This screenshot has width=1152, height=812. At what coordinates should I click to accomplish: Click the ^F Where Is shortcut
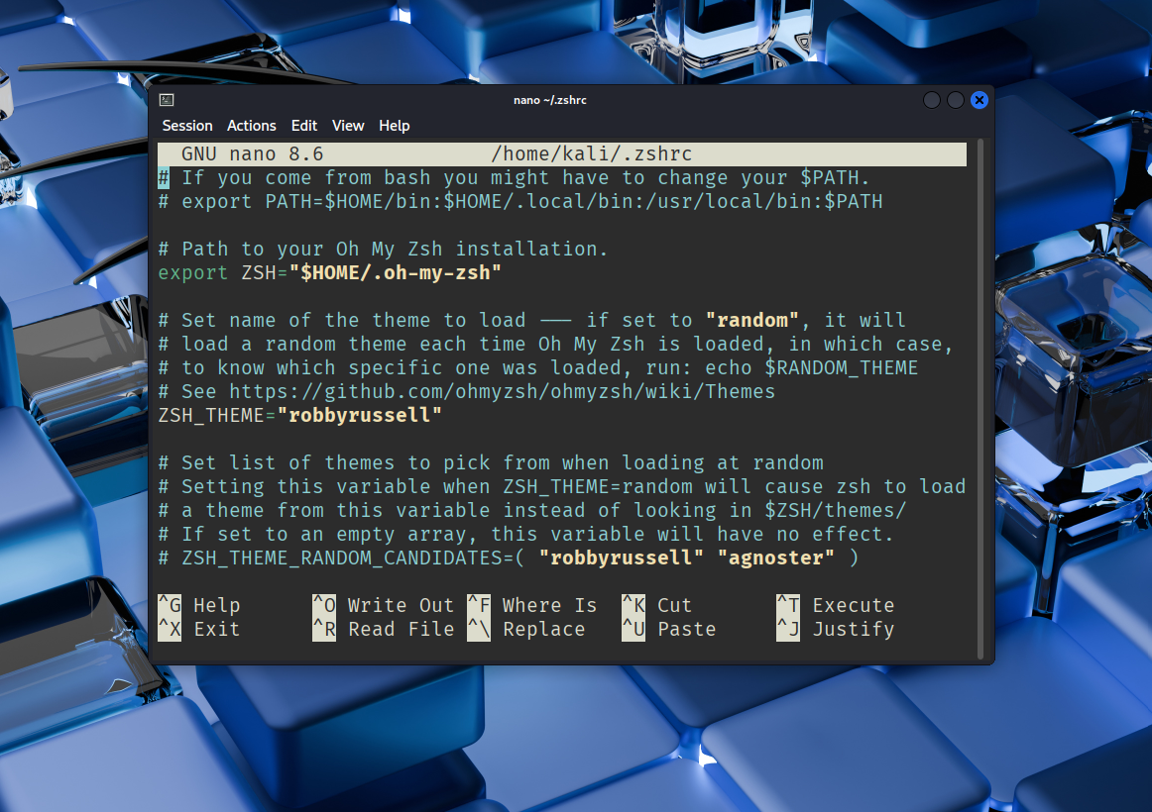pos(532,605)
